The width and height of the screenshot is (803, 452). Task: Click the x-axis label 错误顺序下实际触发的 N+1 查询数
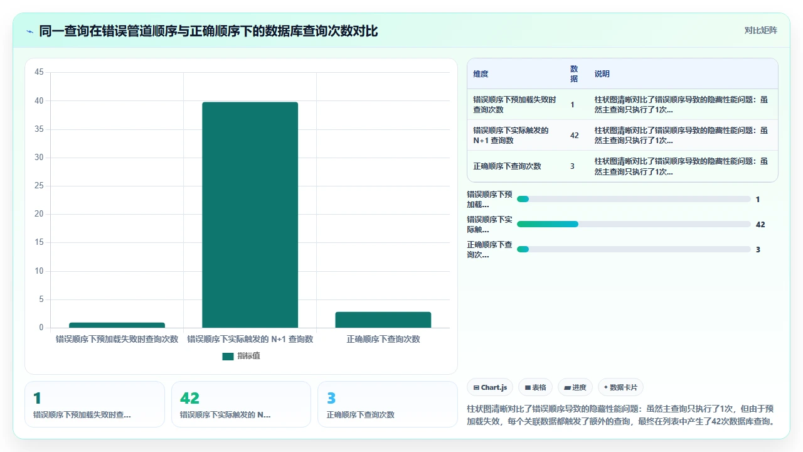250,339
